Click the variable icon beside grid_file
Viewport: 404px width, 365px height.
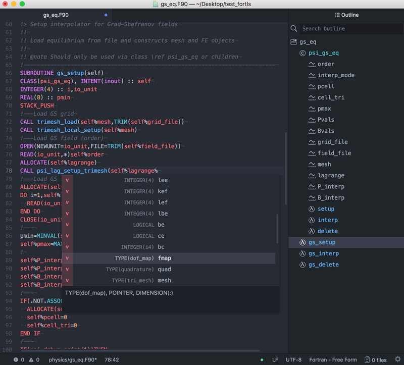pyautogui.click(x=312, y=142)
